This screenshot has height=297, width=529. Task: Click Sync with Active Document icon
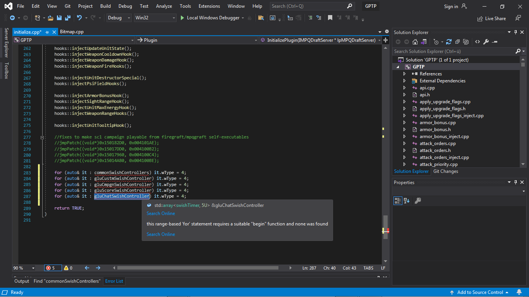coord(449,42)
